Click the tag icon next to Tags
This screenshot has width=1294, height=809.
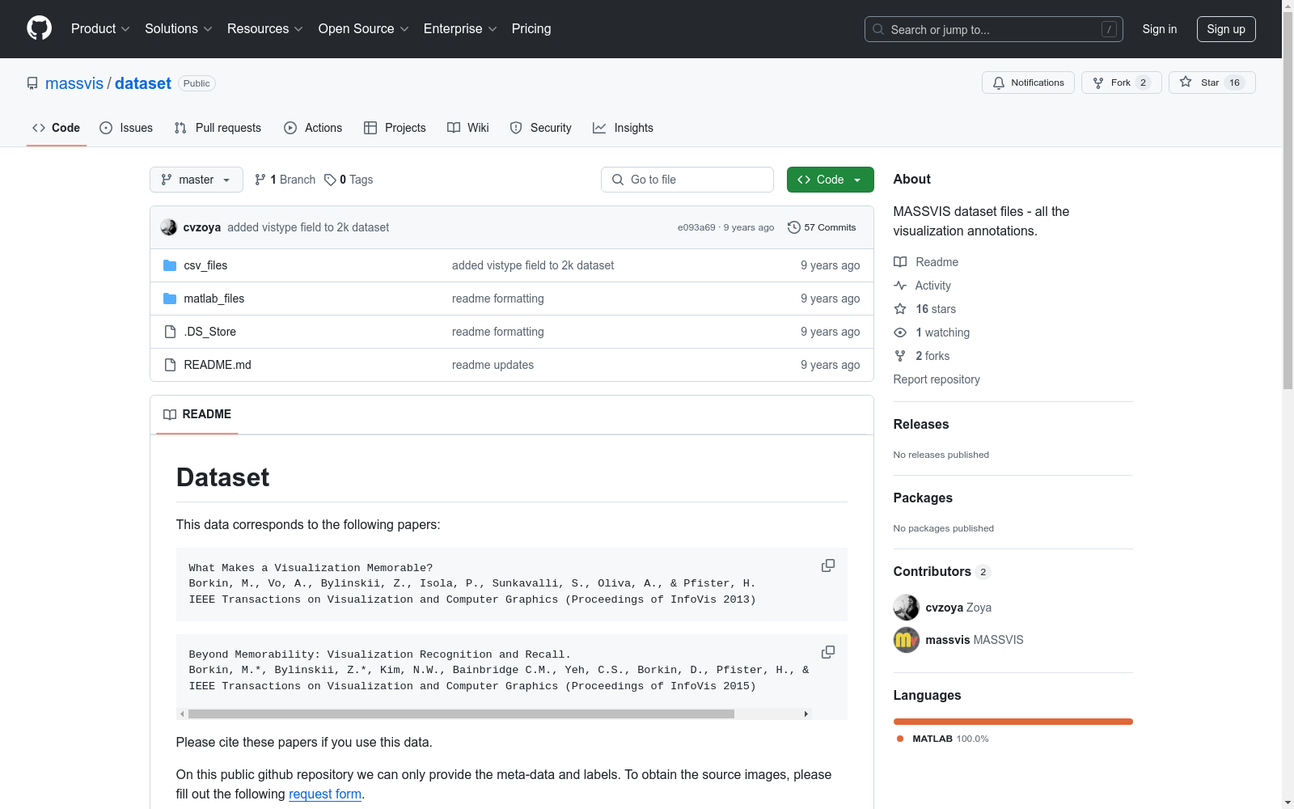[330, 180]
